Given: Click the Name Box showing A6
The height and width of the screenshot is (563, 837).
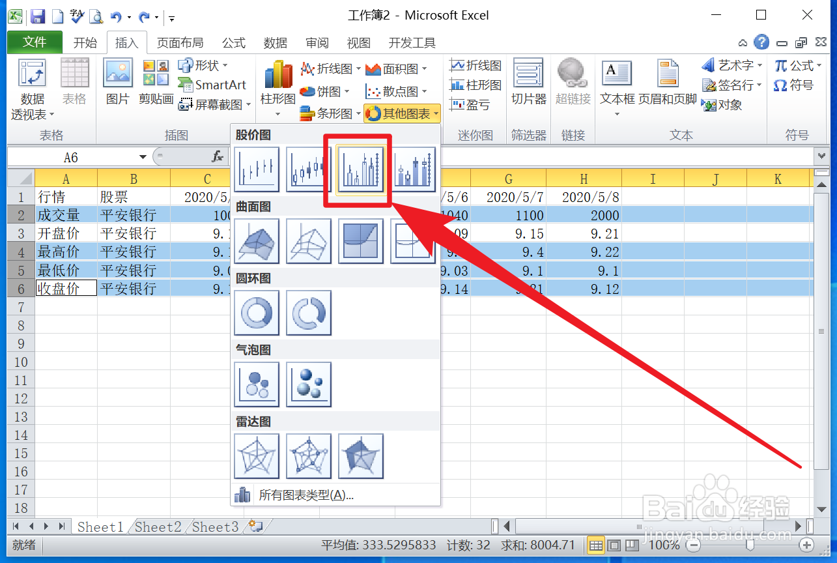Looking at the screenshot, I should (78, 157).
